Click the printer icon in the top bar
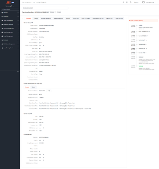Image resolution: width=159 pixels, height=169 pixels. 130,2
